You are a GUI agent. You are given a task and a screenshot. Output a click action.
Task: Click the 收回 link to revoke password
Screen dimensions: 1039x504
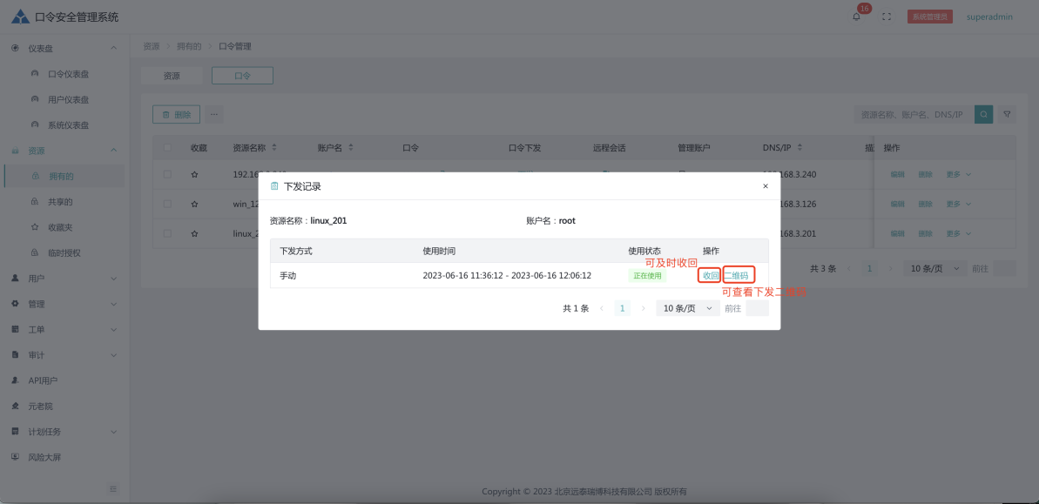click(711, 276)
